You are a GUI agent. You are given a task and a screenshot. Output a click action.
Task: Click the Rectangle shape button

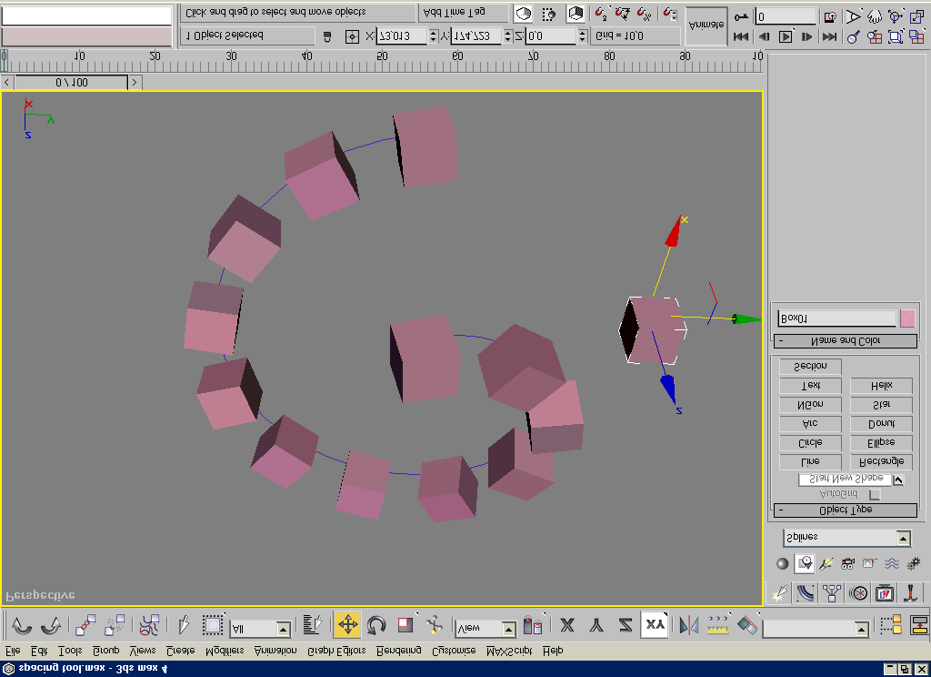[x=882, y=462]
